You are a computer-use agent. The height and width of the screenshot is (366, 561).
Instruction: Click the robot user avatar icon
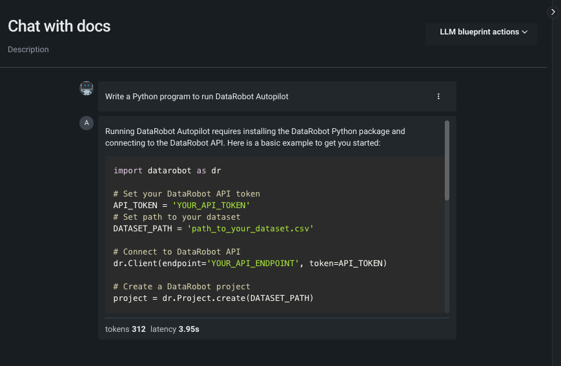click(x=87, y=89)
